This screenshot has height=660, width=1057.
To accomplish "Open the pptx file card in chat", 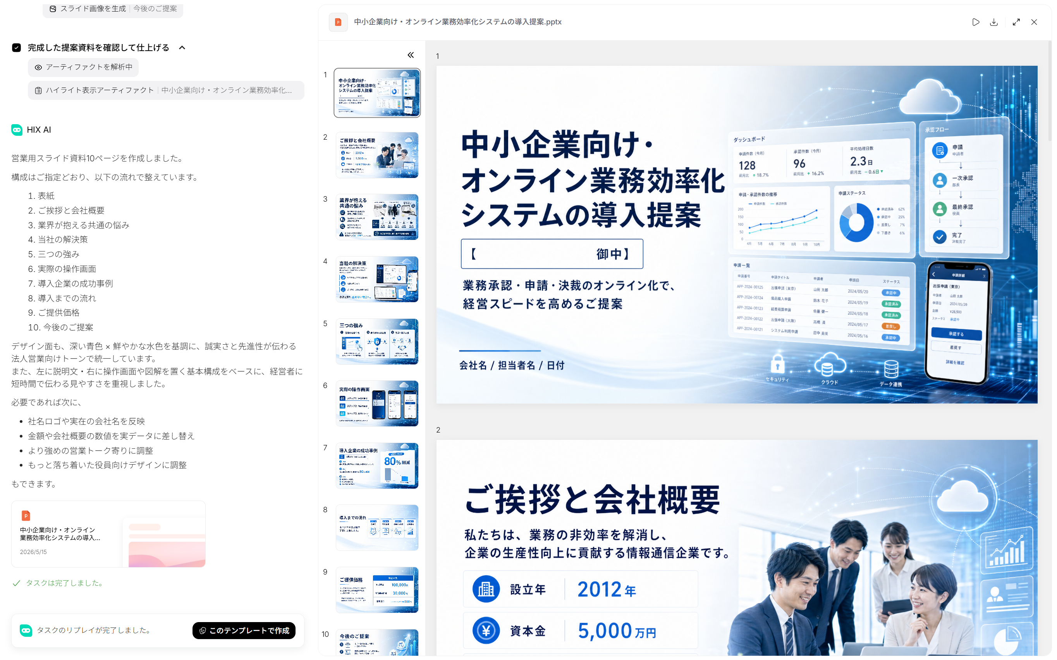I will tap(108, 534).
